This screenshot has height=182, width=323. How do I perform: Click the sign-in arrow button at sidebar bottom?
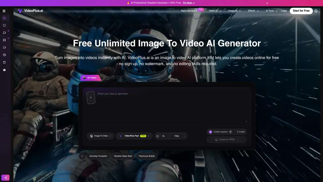click(5, 178)
